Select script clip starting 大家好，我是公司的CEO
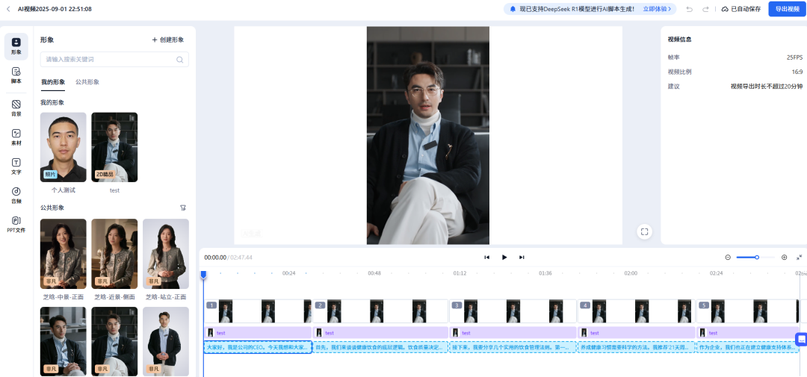This screenshot has height=377, width=807. 258,348
